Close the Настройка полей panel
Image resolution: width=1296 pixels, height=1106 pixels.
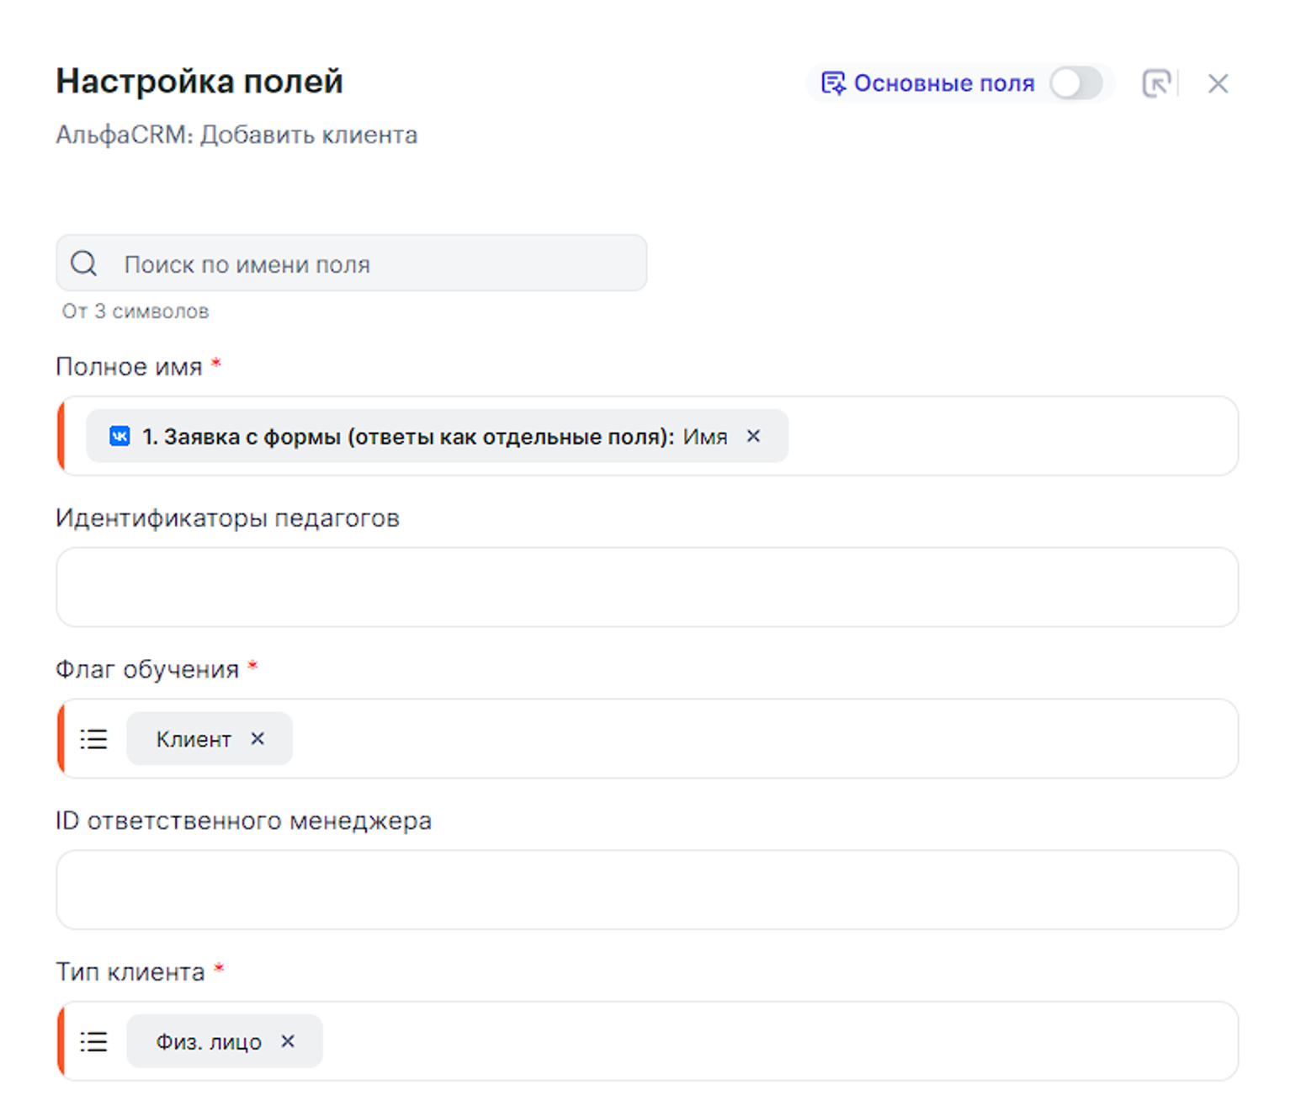(1217, 83)
